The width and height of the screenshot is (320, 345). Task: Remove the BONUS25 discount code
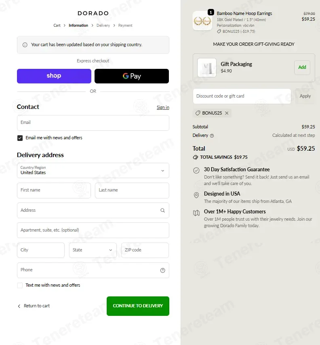pyautogui.click(x=227, y=113)
